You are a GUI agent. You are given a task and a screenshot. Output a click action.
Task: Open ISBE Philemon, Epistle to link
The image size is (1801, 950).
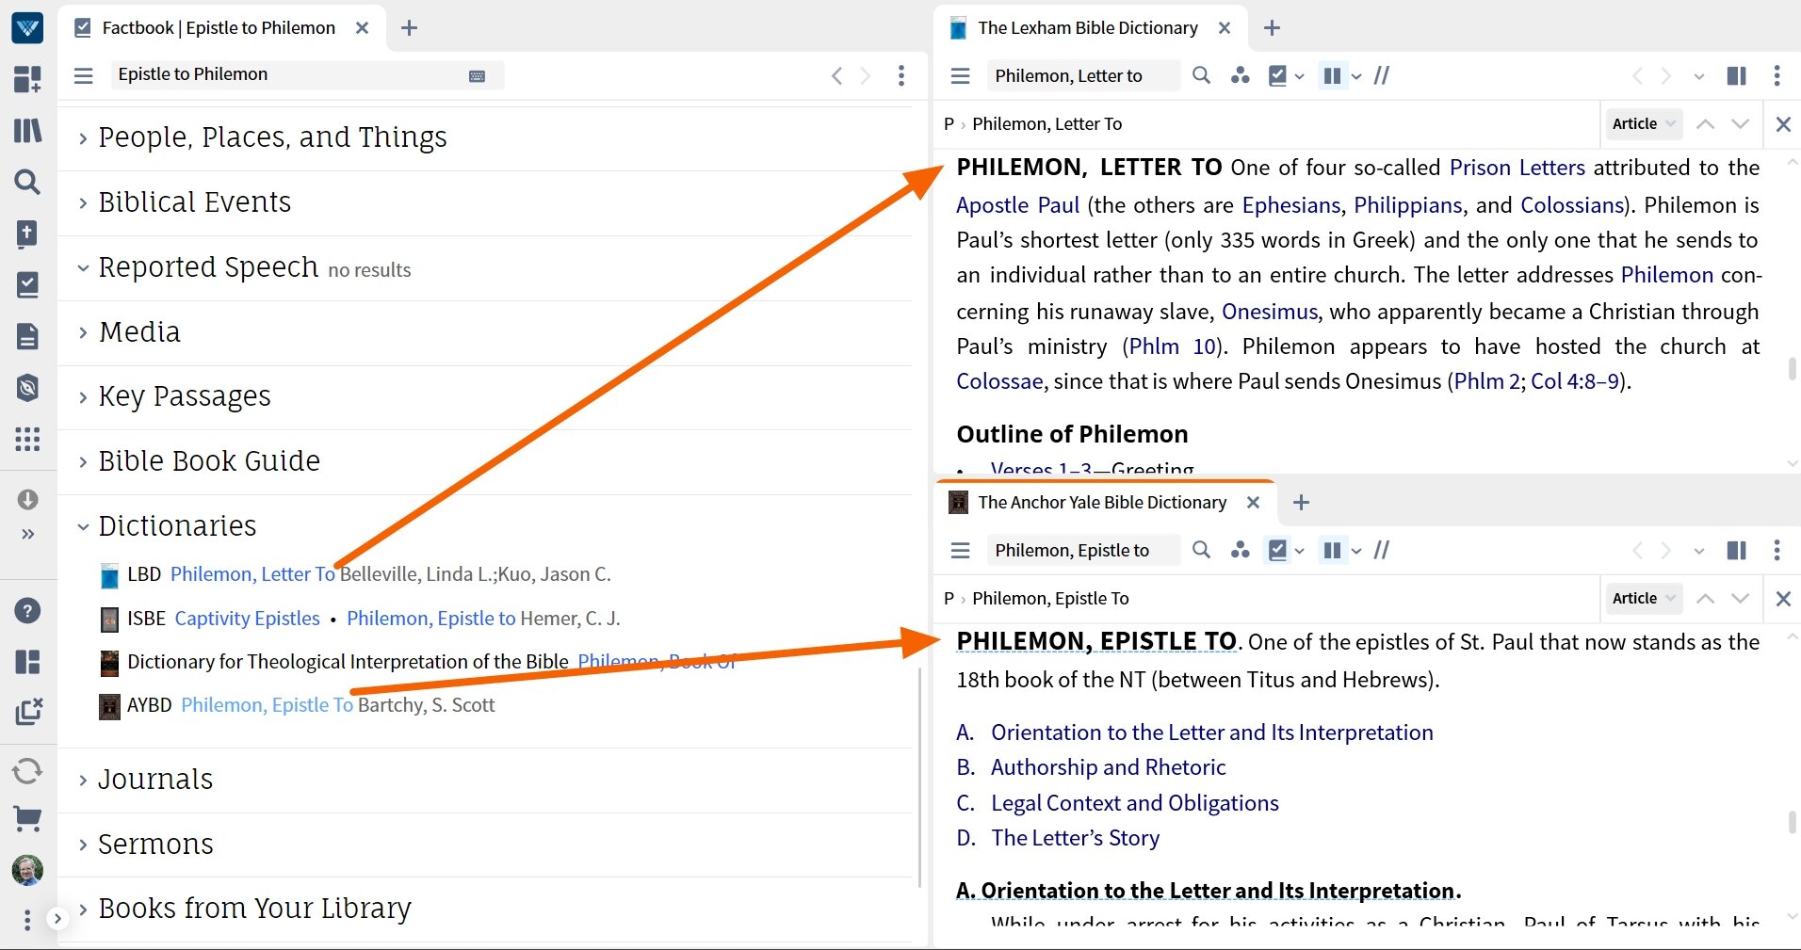point(431,619)
